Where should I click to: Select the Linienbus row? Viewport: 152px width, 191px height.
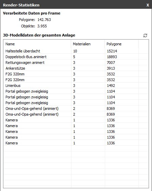point(76,86)
